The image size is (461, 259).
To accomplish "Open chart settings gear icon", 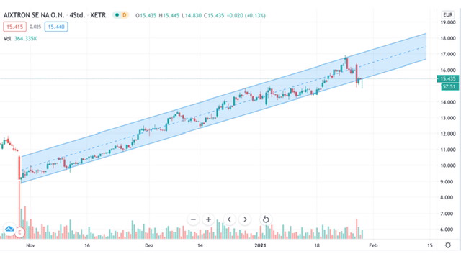I will tap(448, 245).
